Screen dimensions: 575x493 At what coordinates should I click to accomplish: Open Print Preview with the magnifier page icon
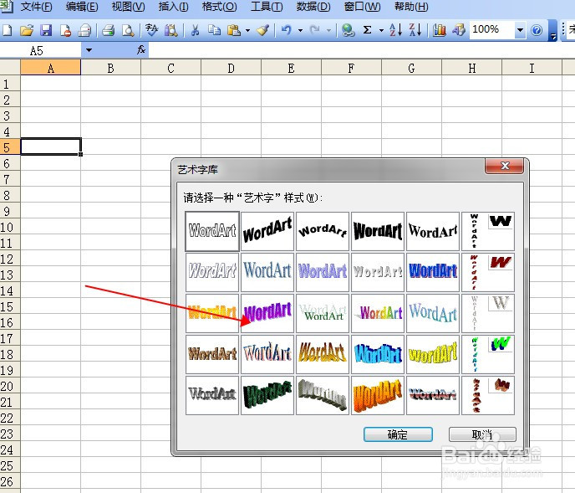pyautogui.click(x=128, y=30)
